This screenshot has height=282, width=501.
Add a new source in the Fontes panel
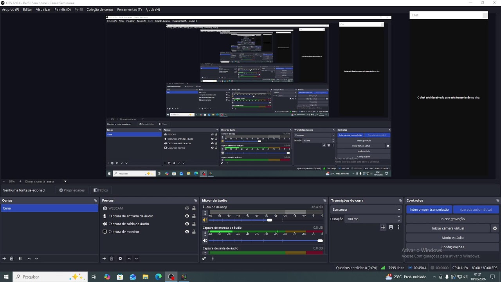104,258
